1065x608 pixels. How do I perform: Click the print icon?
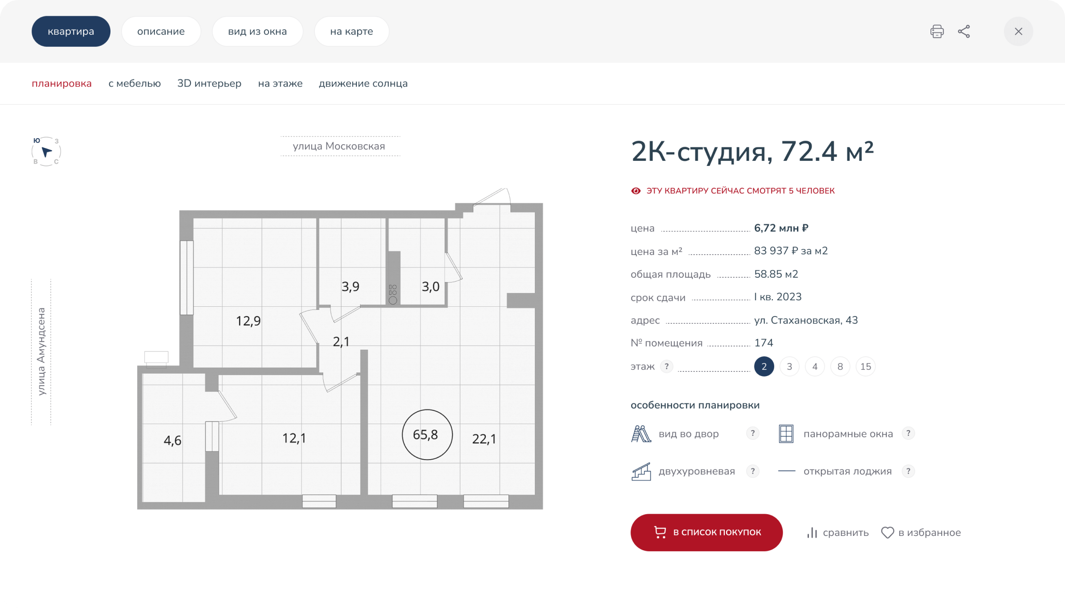click(x=936, y=31)
